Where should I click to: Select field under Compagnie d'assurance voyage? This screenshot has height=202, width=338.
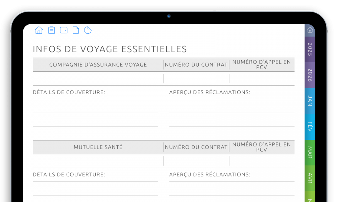point(98,78)
